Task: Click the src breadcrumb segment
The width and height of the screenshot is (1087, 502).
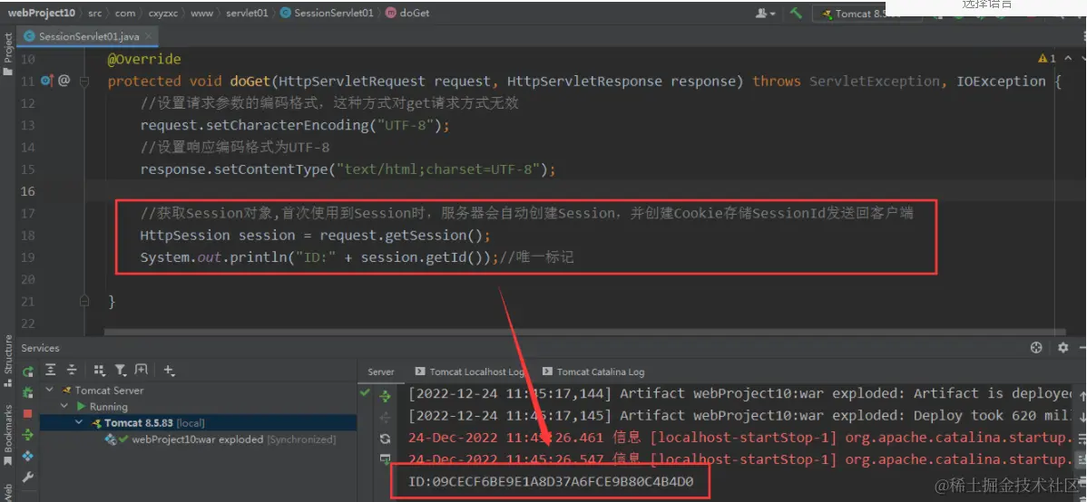Action: pos(95,14)
